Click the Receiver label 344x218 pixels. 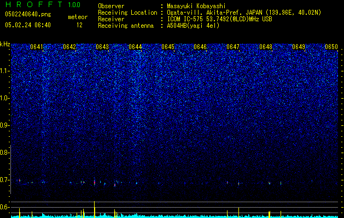[x=111, y=19]
